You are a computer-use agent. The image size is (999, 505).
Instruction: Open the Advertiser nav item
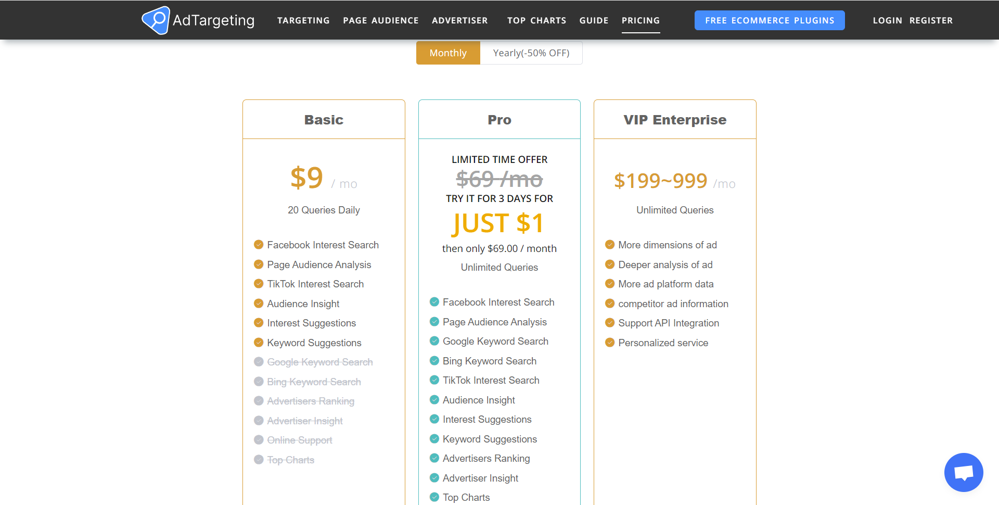(x=460, y=20)
